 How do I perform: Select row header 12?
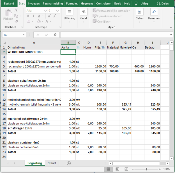coord(4,100)
